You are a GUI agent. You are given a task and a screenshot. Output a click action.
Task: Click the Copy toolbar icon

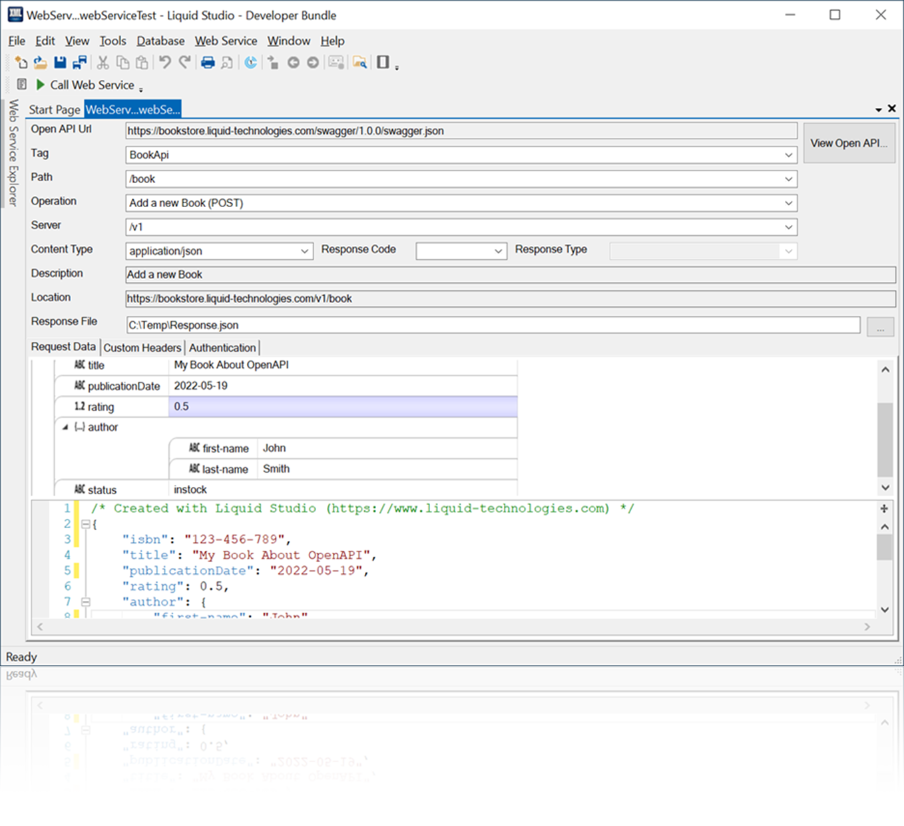[x=122, y=63]
